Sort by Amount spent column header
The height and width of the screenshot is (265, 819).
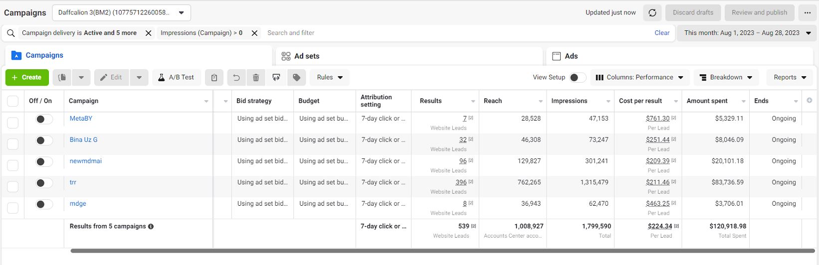point(716,101)
